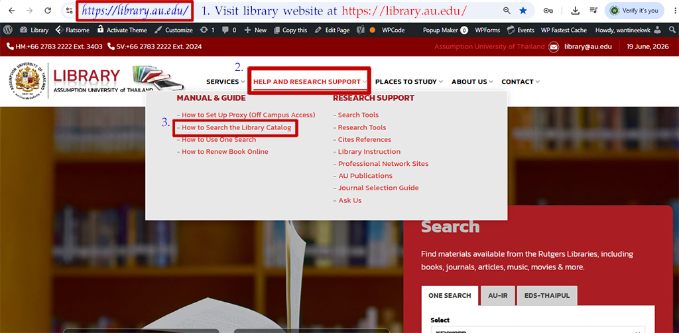Open the comments bubble icon showing 0
The image size is (679, 333).
point(229,30)
